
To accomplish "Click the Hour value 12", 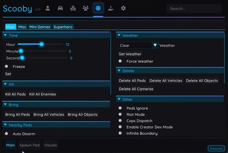I will pyautogui.click(x=67, y=44).
